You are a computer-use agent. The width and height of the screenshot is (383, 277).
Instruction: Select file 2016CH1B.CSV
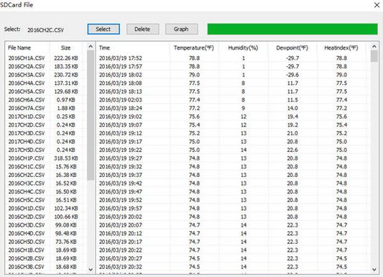point(27,250)
